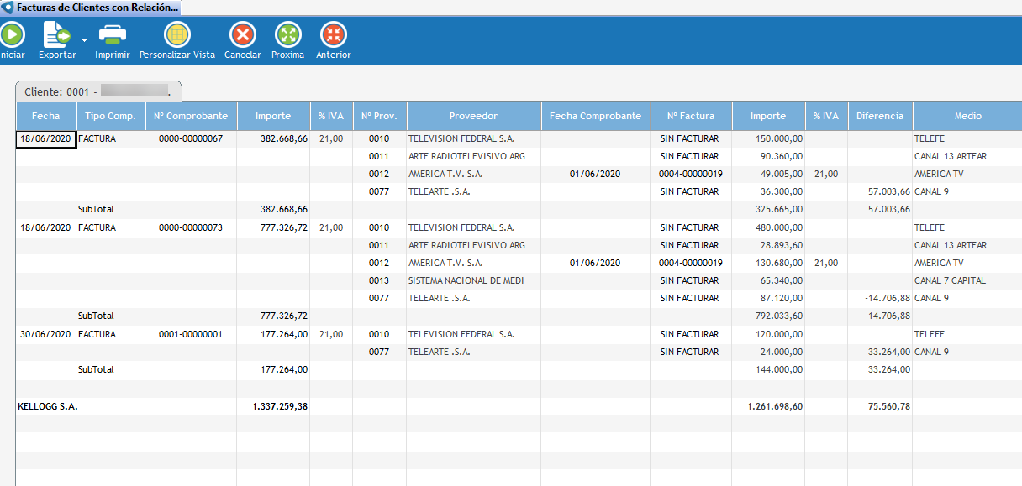Click the Diferencia column header
The image size is (1022, 486).
click(x=880, y=117)
